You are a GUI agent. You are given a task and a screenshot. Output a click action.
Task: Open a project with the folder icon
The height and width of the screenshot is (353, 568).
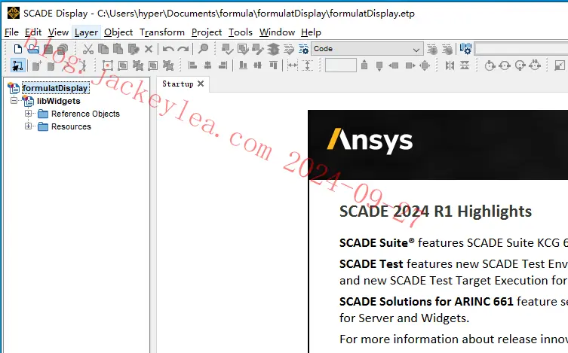tap(33, 49)
